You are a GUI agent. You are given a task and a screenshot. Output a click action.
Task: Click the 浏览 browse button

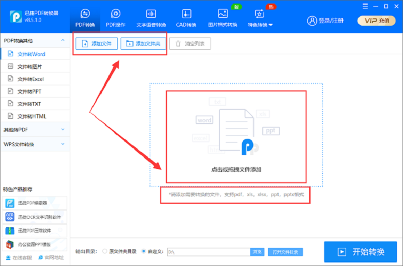tap(257, 252)
